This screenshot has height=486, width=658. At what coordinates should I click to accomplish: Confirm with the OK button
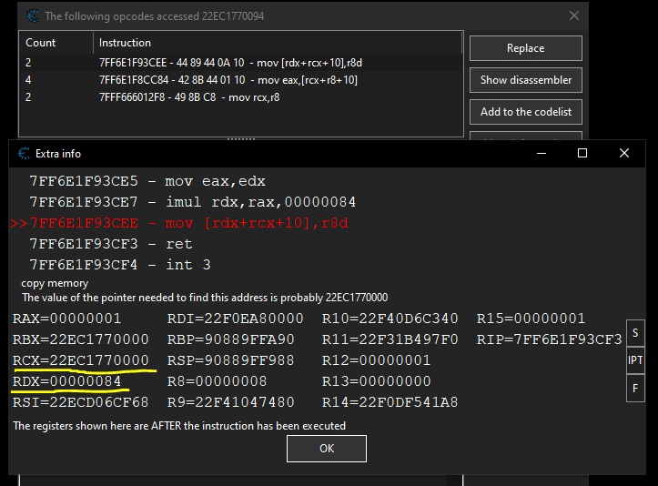[326, 449]
